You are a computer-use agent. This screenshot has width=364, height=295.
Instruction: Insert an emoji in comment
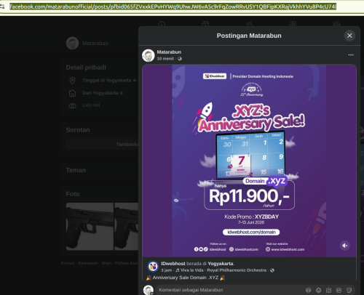(318, 290)
